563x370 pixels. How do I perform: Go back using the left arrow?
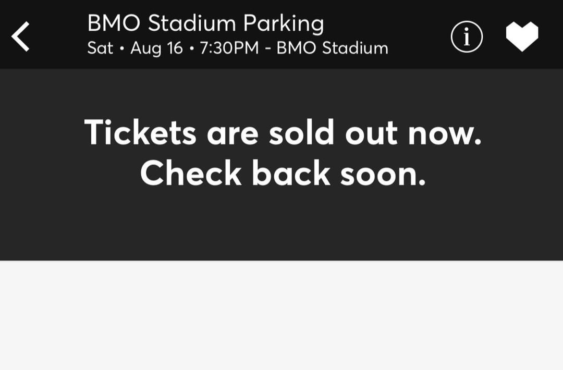[21, 36]
